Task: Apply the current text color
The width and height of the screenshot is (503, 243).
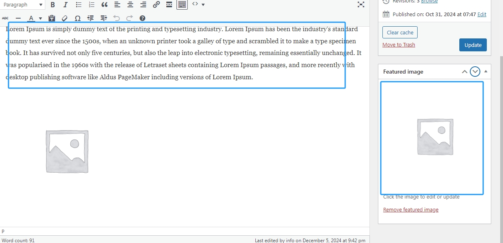Action: coord(31,18)
